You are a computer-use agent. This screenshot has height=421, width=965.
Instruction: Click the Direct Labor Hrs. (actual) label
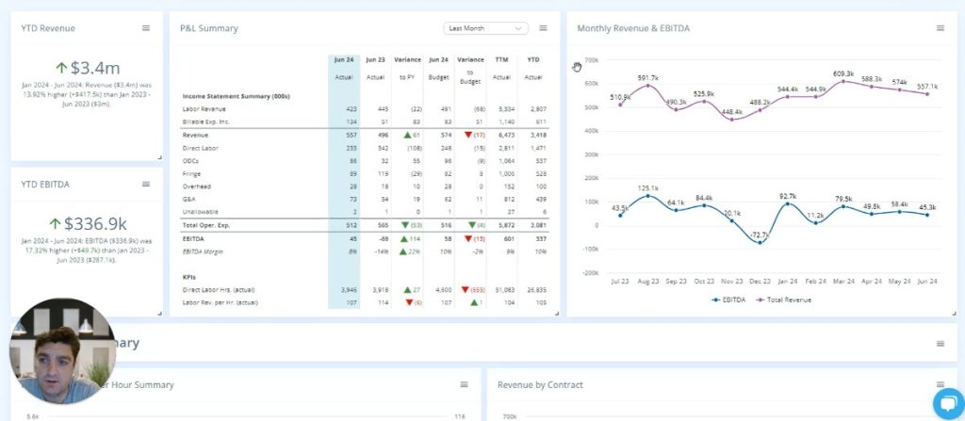pos(219,290)
